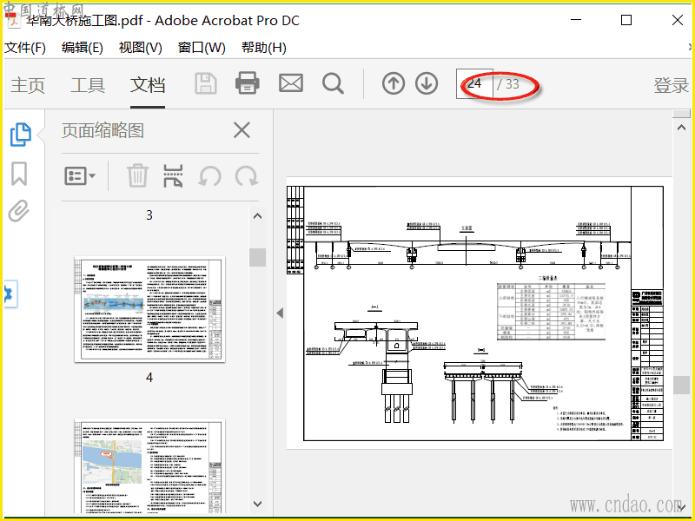Open the bookmarks sidebar panel

[x=19, y=173]
